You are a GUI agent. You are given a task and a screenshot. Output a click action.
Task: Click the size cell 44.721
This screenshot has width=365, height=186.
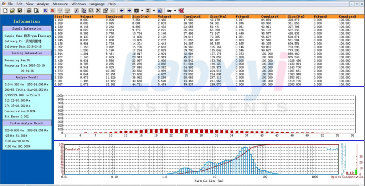(x=137, y=85)
